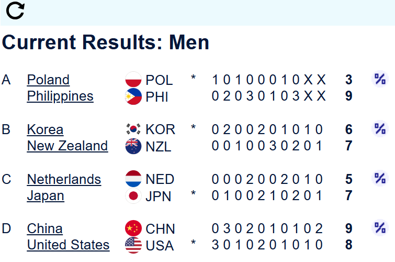Viewport: 395px width, 262px height.
Task: Open the China team link
Action: coord(44,229)
